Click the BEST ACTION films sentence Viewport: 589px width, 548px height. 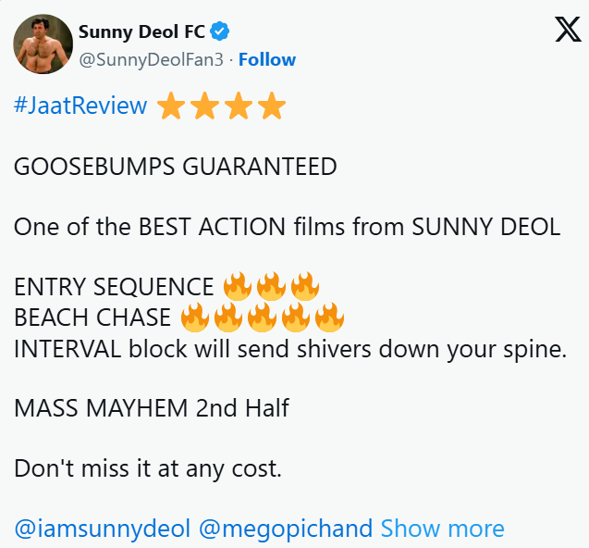287,227
